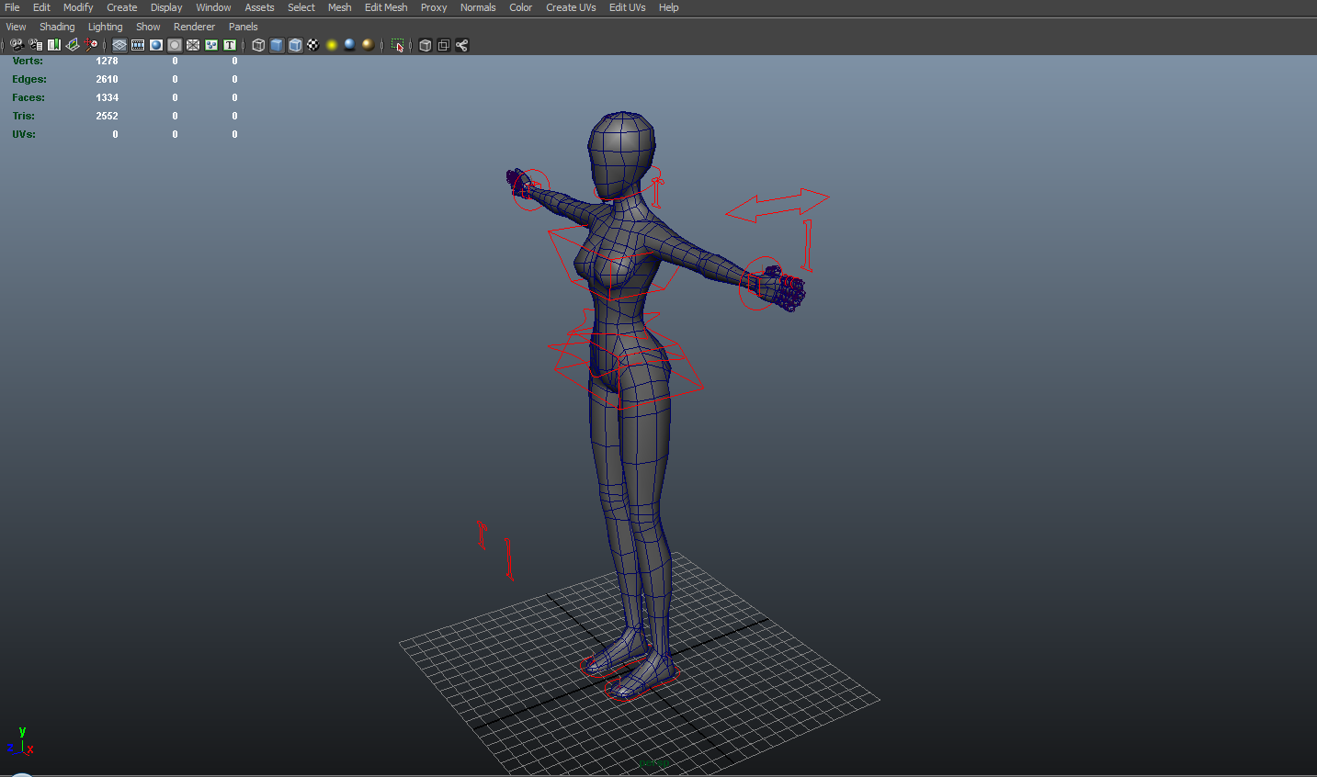The width and height of the screenshot is (1317, 777).
Task: Select the camera selection icon in viewport toolbar
Action: tap(16, 44)
